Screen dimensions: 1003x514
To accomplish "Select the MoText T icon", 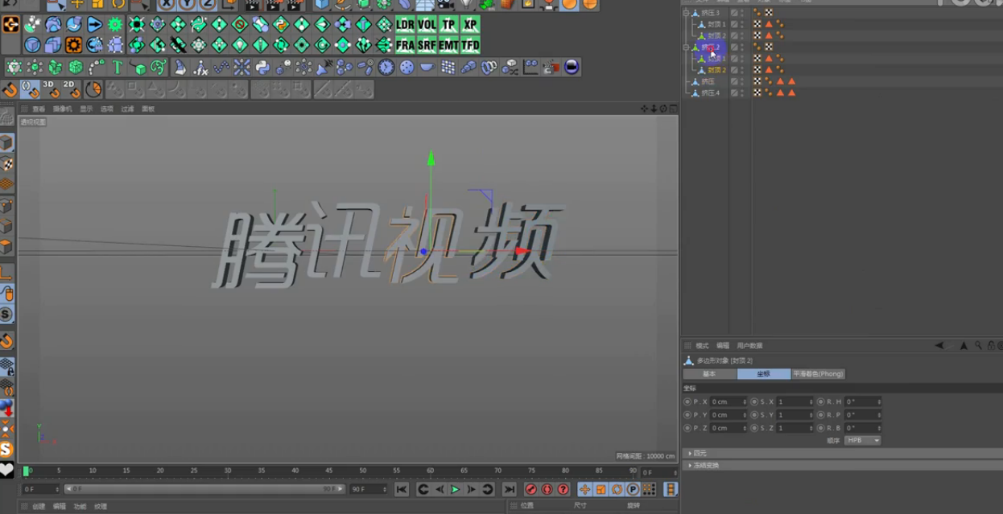I will click(118, 68).
